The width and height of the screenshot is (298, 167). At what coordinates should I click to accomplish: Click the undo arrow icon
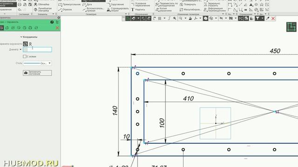click(20, 9)
